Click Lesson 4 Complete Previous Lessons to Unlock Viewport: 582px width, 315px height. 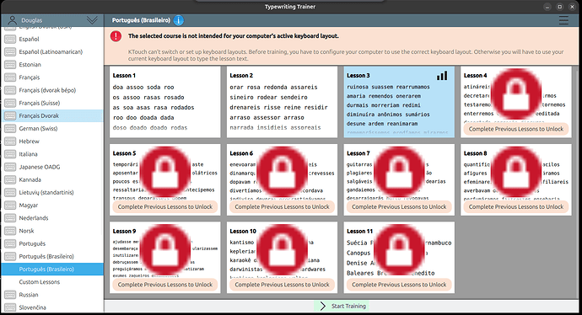[x=516, y=129]
